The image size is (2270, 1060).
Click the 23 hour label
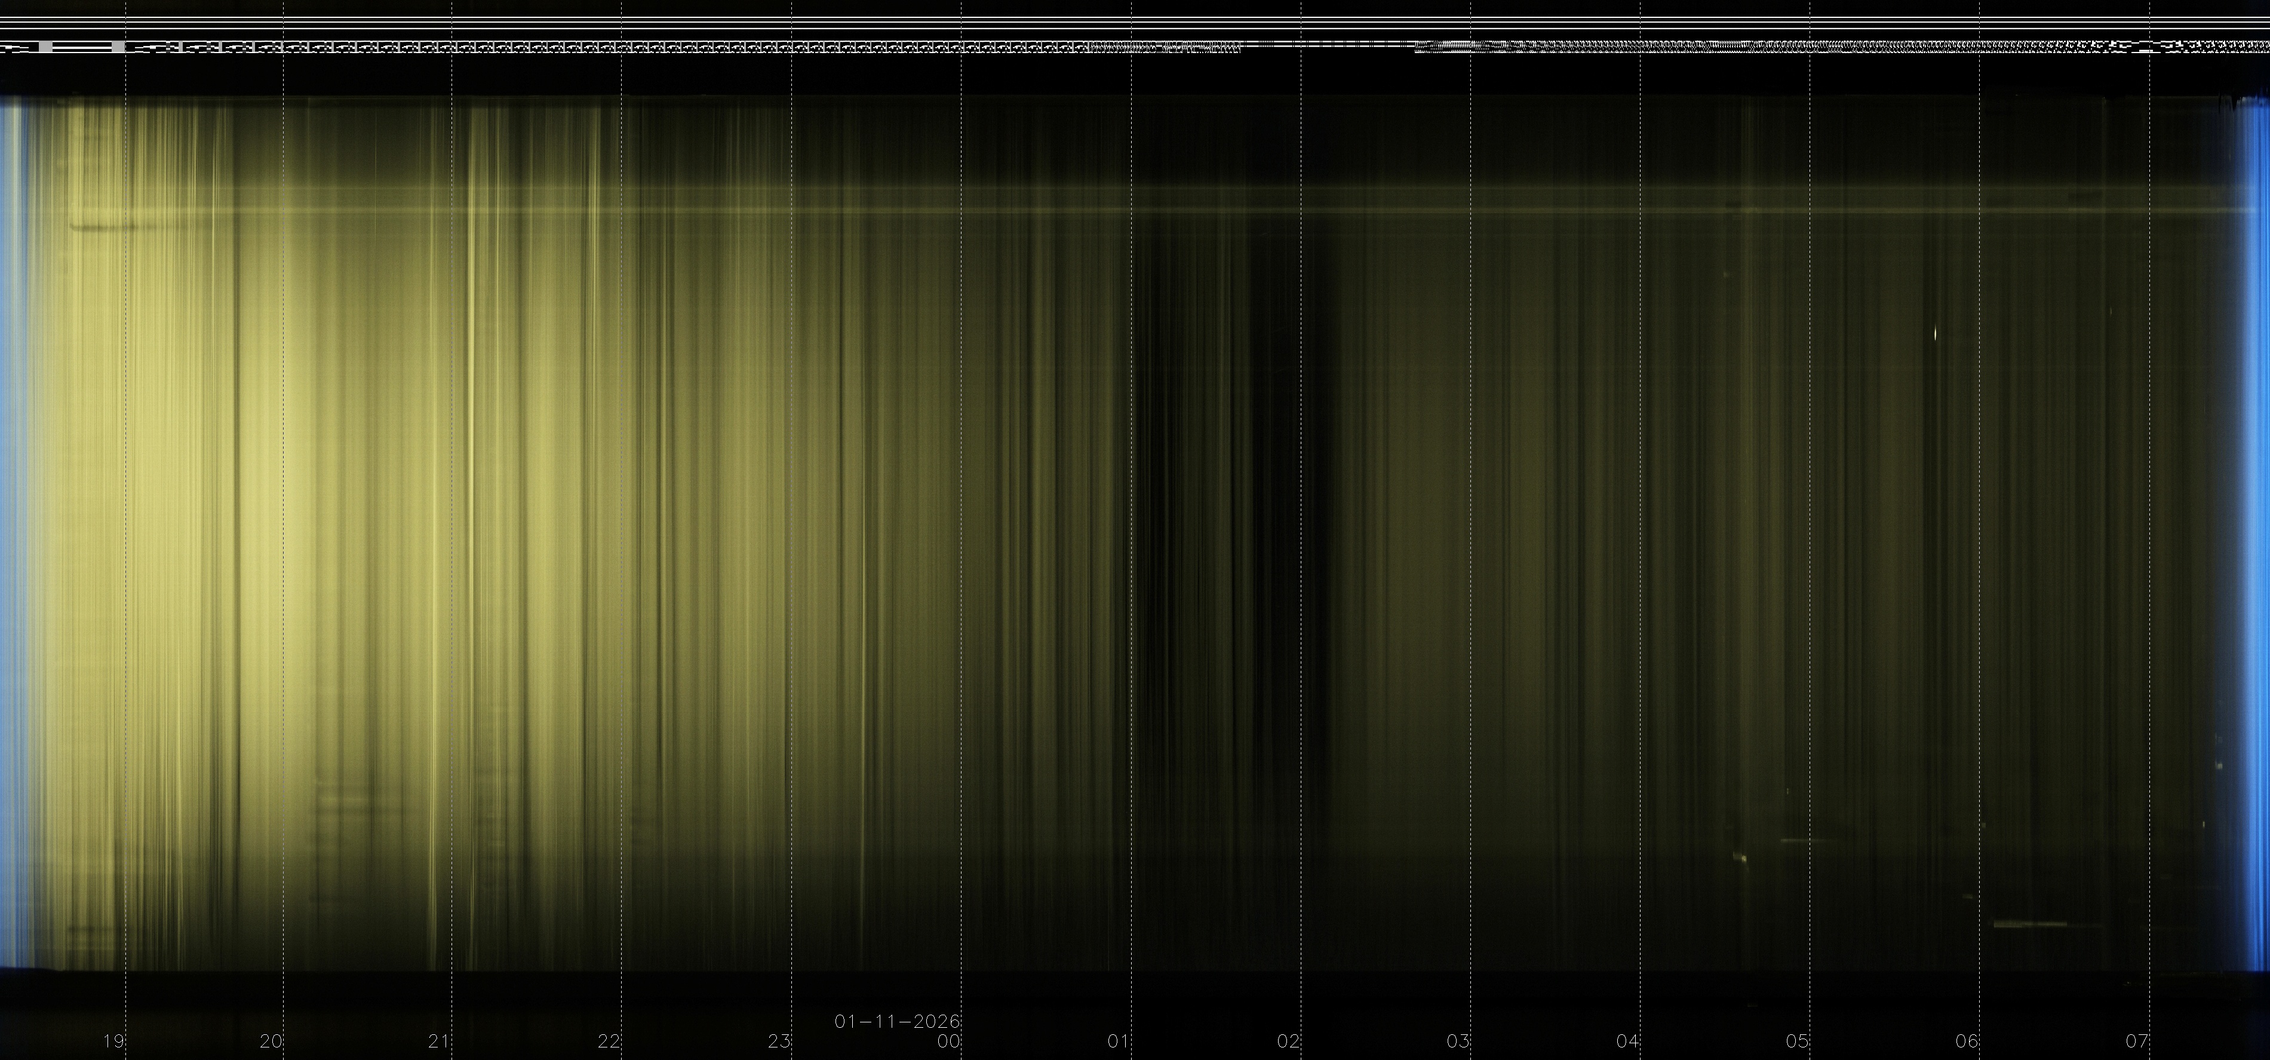click(779, 1041)
